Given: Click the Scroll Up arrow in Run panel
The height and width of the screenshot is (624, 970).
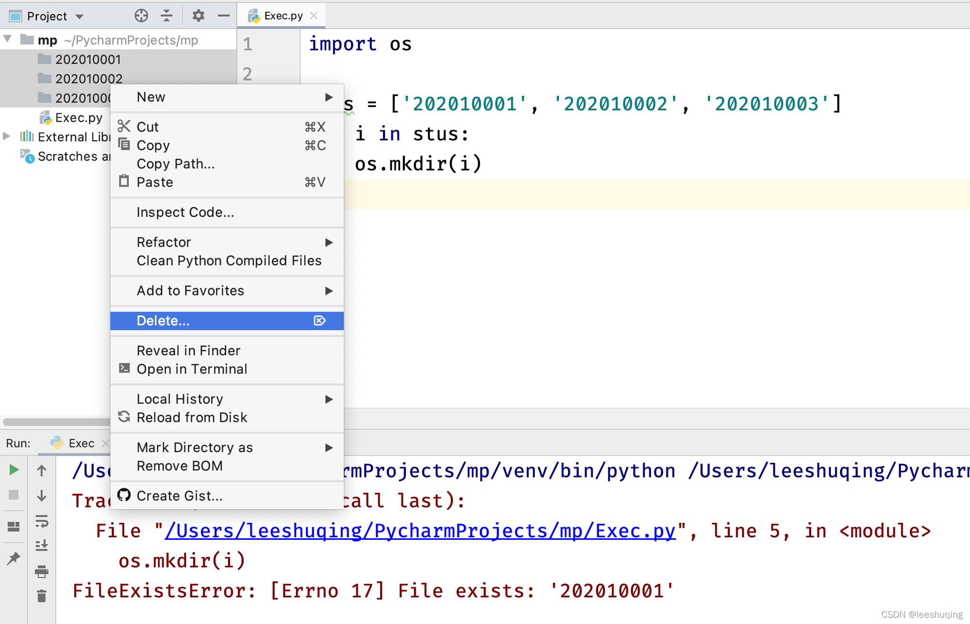Looking at the screenshot, I should tap(42, 470).
